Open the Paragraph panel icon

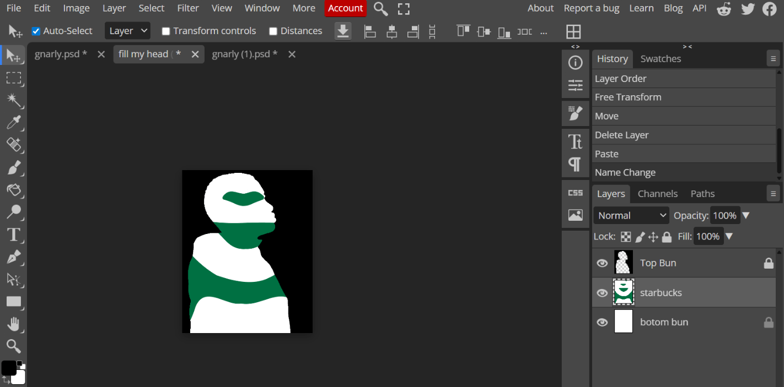[x=575, y=164]
